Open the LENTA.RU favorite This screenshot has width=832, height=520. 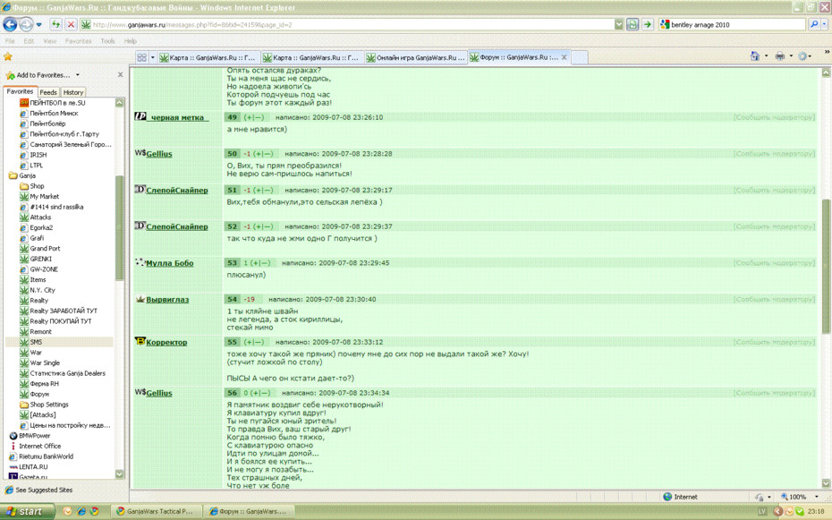click(x=29, y=467)
